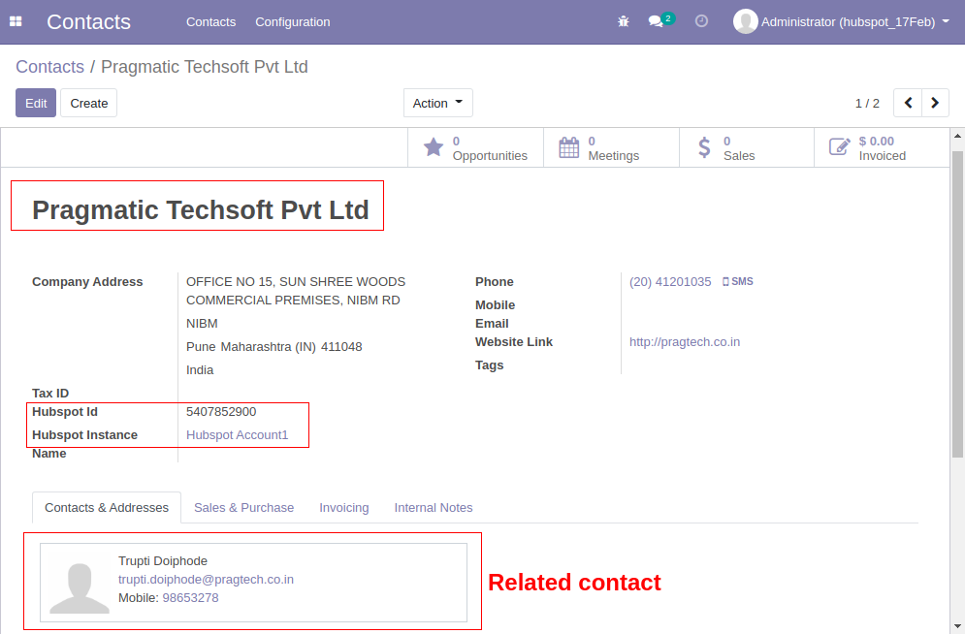The height and width of the screenshot is (634, 965).
Task: Open the $ 0.00 Invoiced amount
Action: coord(877,141)
